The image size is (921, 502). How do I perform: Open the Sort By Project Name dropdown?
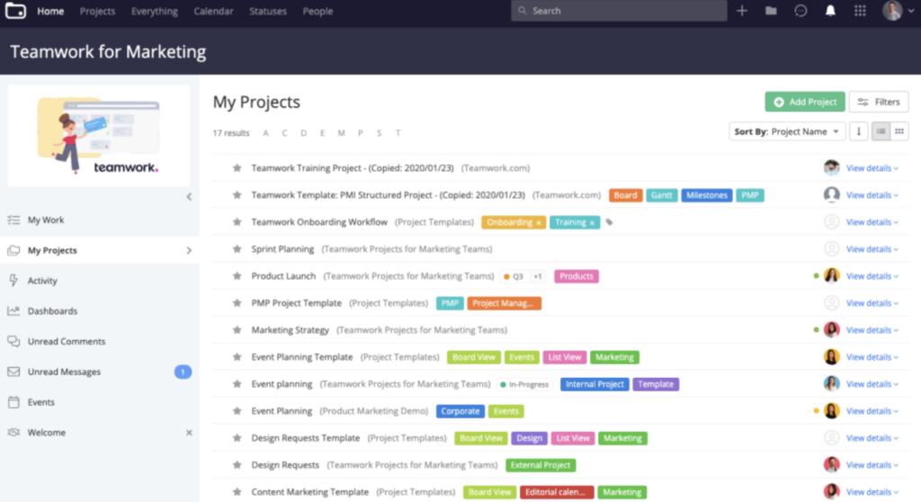[x=787, y=131]
